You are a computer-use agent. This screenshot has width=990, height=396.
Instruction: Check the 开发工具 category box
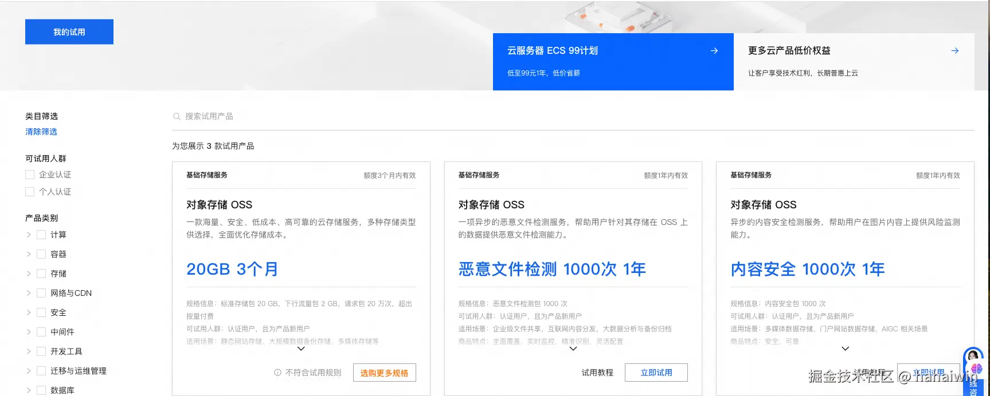coord(41,351)
